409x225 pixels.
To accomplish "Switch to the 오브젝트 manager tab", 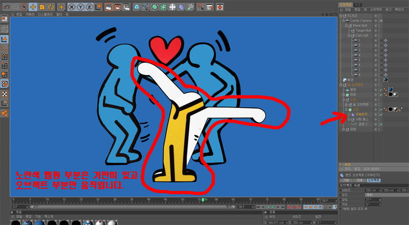I will pos(346,5).
